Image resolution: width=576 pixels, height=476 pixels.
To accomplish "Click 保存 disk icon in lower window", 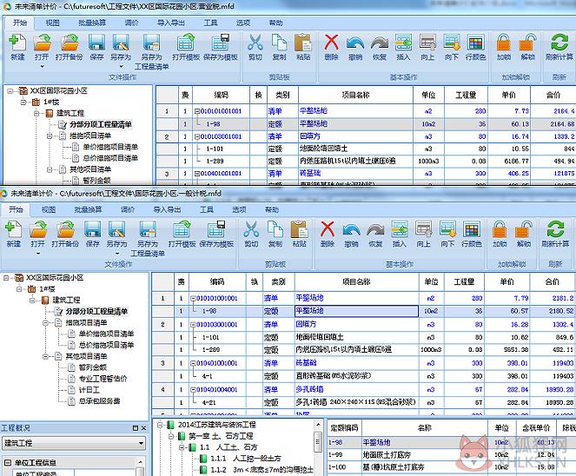I will point(93,229).
